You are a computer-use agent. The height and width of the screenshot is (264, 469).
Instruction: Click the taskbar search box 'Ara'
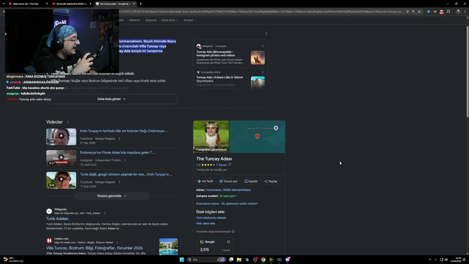206,260
